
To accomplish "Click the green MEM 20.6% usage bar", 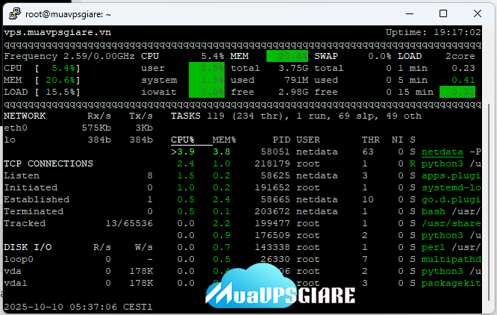I will click(287, 56).
